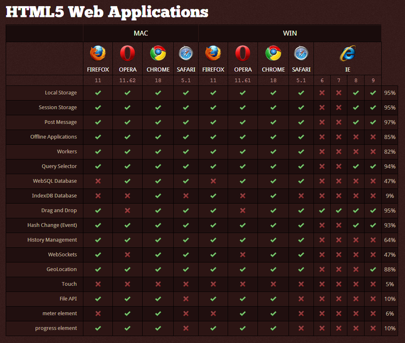Click the 88% value for GeoLocation
Screen dimensions: 405x343
click(390, 270)
